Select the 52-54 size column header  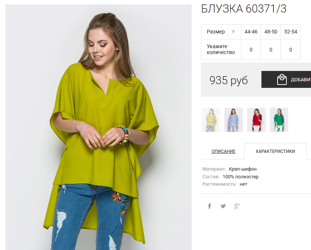click(x=290, y=32)
